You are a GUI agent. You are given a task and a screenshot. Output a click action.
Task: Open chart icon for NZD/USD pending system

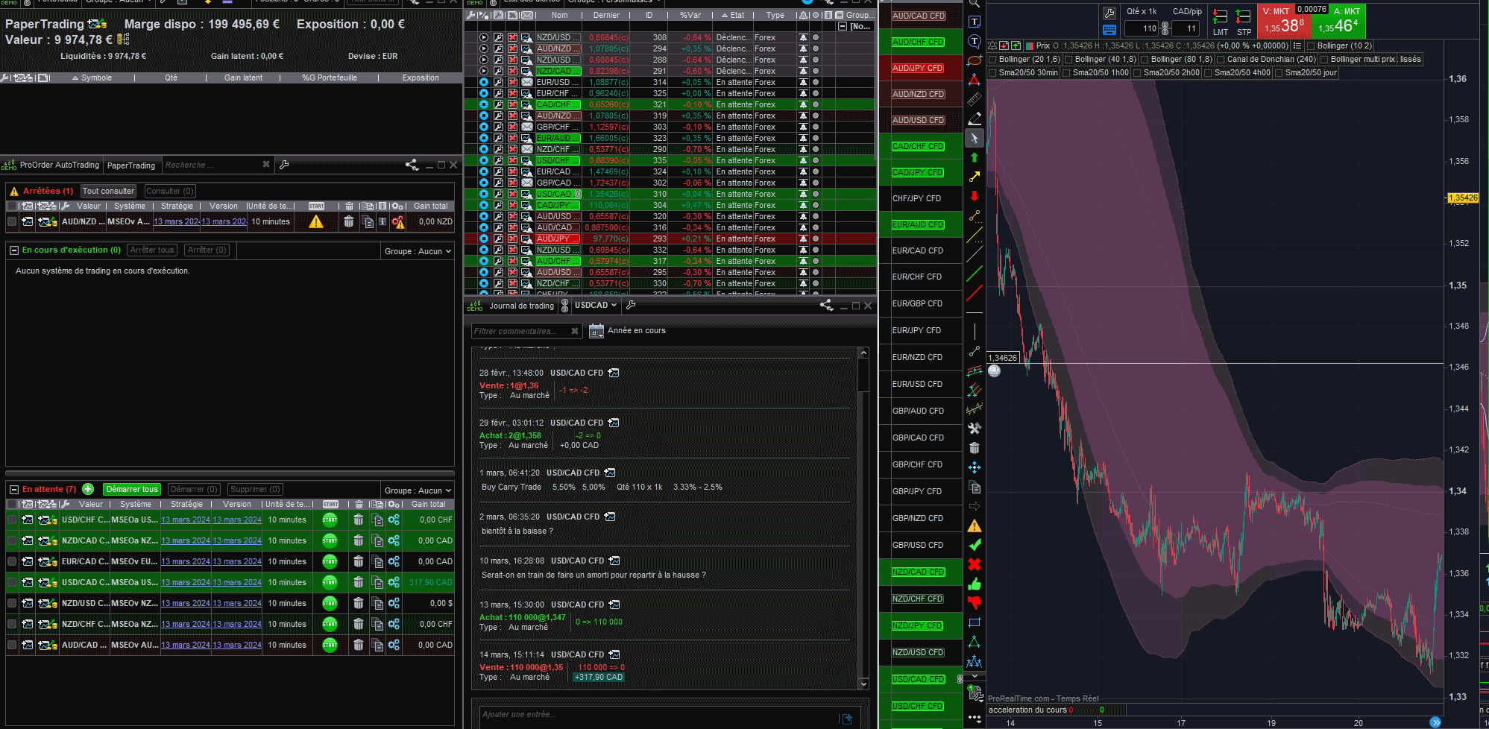point(28,603)
